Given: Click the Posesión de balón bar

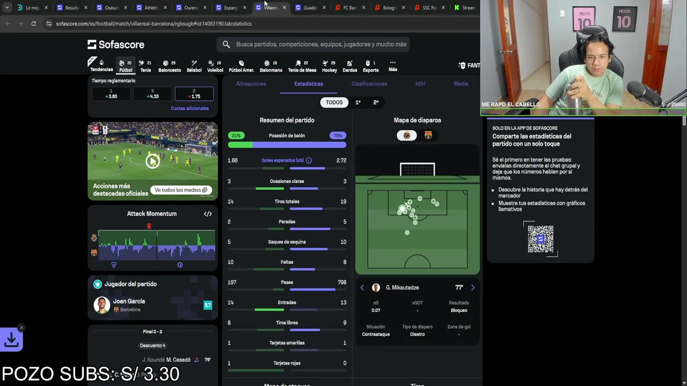Looking at the screenshot, I should point(287,144).
